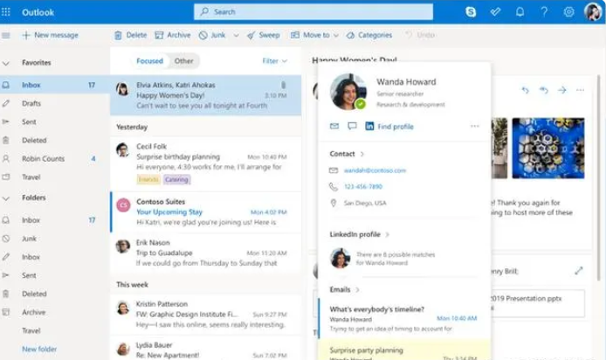This screenshot has width=606, height=360.
Task: Open Lydia Bauer's New Apartment email
Action: click(205, 350)
